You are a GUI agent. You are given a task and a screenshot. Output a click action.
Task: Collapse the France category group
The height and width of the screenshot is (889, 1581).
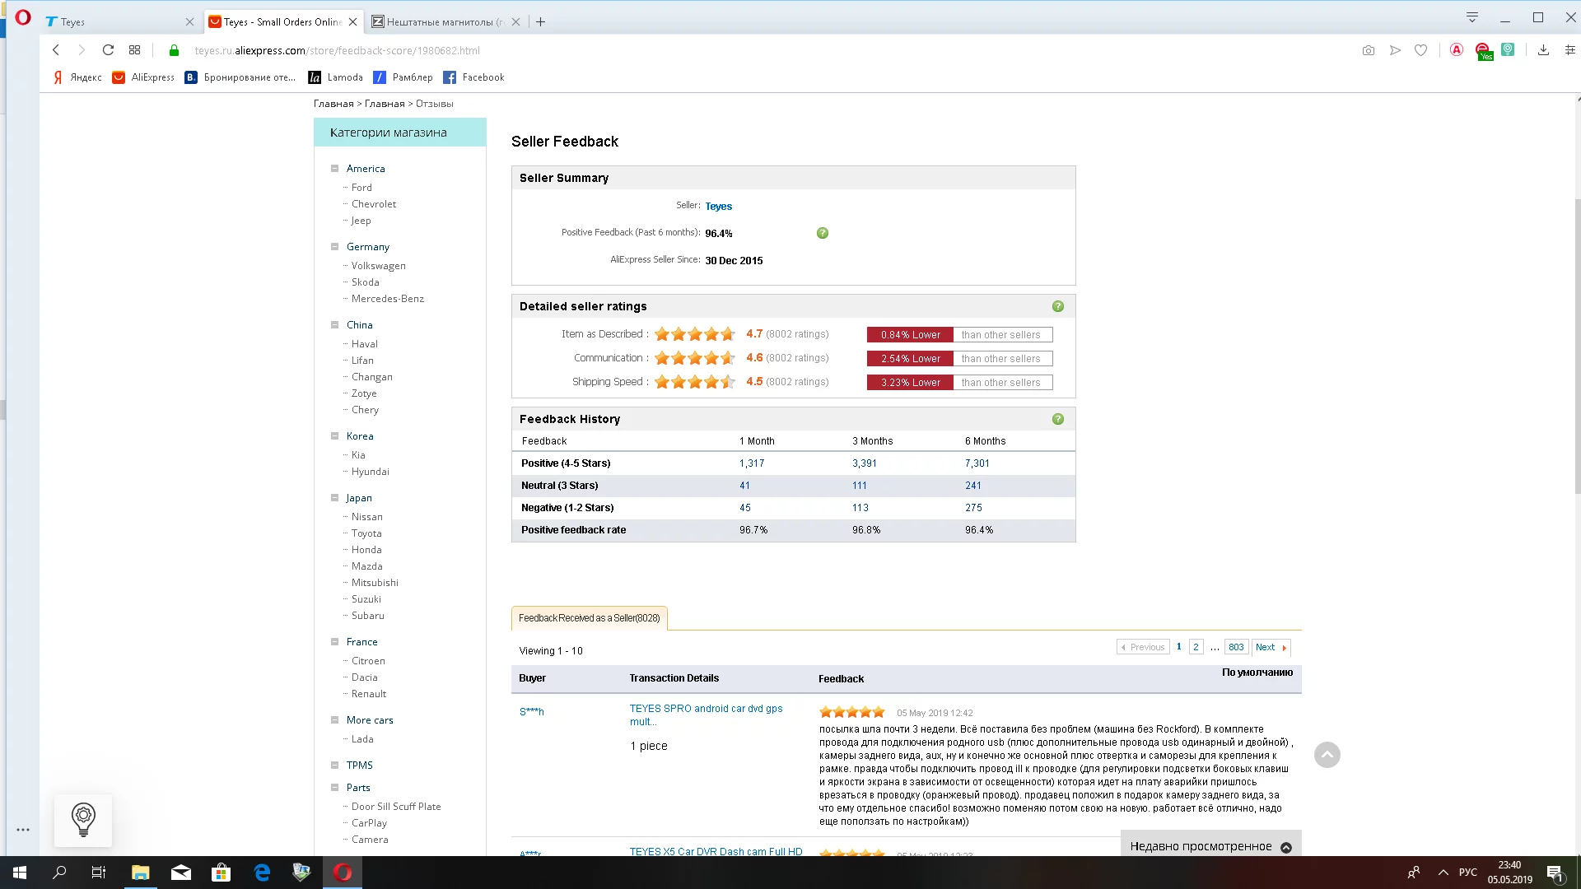[x=335, y=642]
